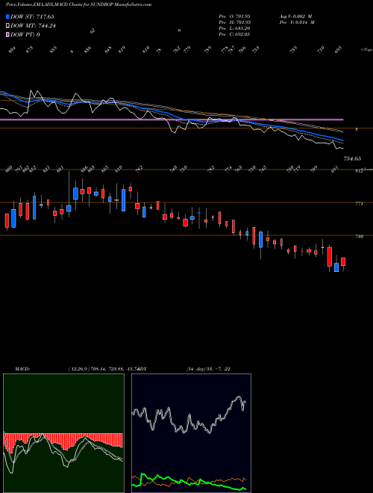The image size is (373, 493).
Task: Click the MACD values '(12,26,9) 708.14, 723.88'
Action: pos(98,369)
